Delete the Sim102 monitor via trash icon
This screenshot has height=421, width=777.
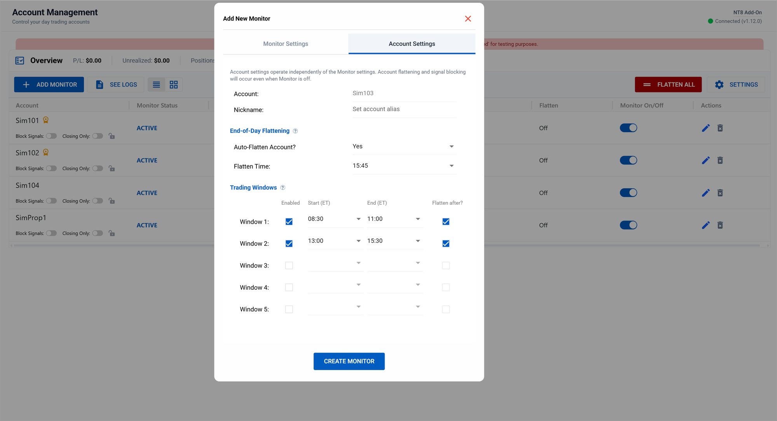pyautogui.click(x=720, y=160)
